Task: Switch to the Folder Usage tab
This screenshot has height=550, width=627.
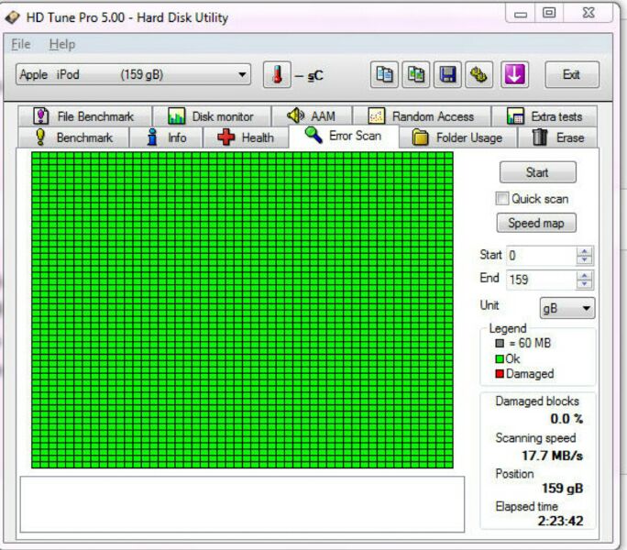Action: [x=457, y=137]
